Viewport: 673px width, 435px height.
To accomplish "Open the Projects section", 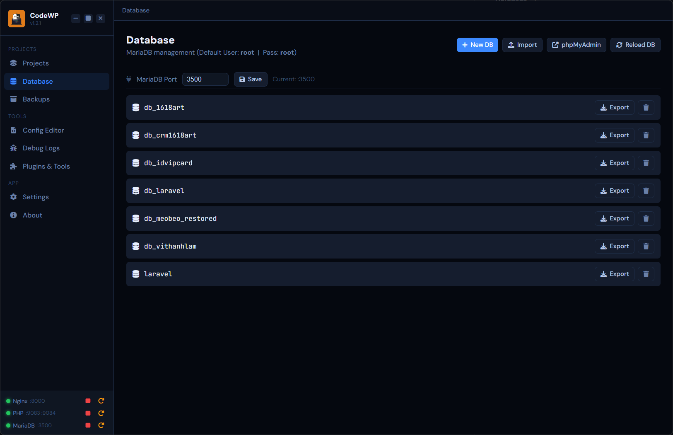I will 36,63.
